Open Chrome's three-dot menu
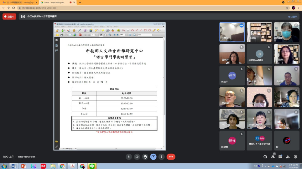 299,8
